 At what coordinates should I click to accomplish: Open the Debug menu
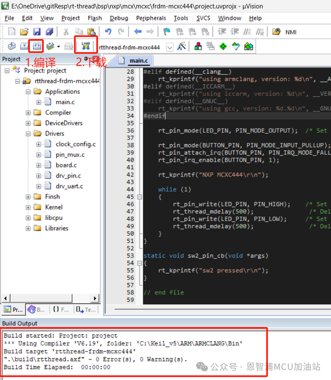[x=119, y=18]
